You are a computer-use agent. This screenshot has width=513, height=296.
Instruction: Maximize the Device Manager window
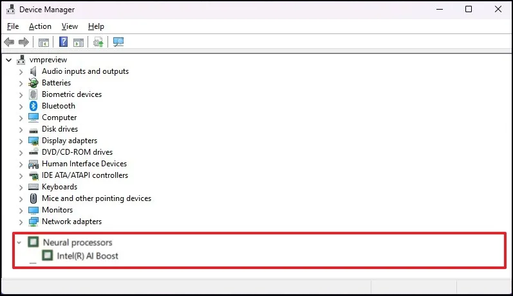pyautogui.click(x=469, y=9)
